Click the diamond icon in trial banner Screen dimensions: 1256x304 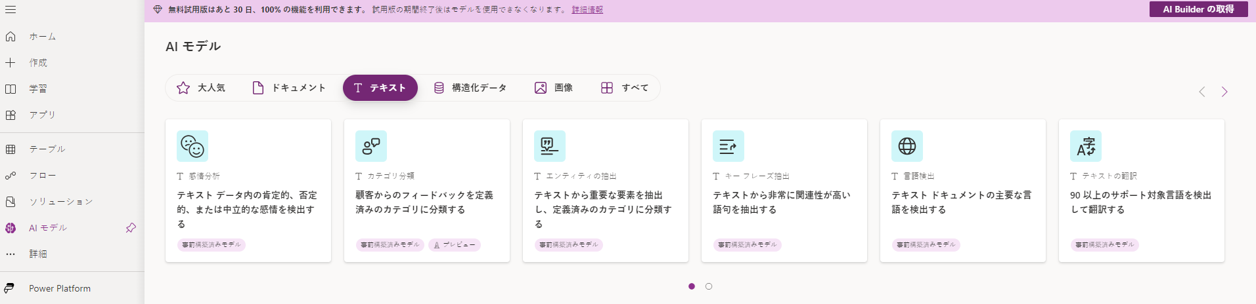click(x=158, y=10)
